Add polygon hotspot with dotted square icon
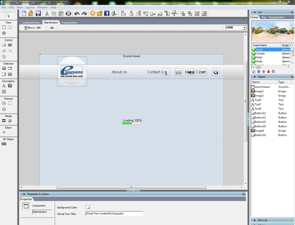Viewport: 295px width, 225px height. 10,103
